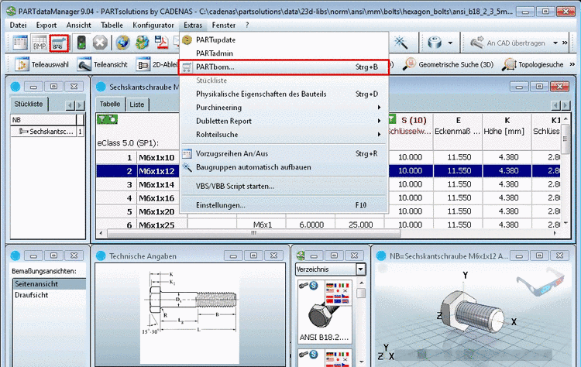Click the blue circle icon of Bemaßungsansichten panel

(x=15, y=256)
